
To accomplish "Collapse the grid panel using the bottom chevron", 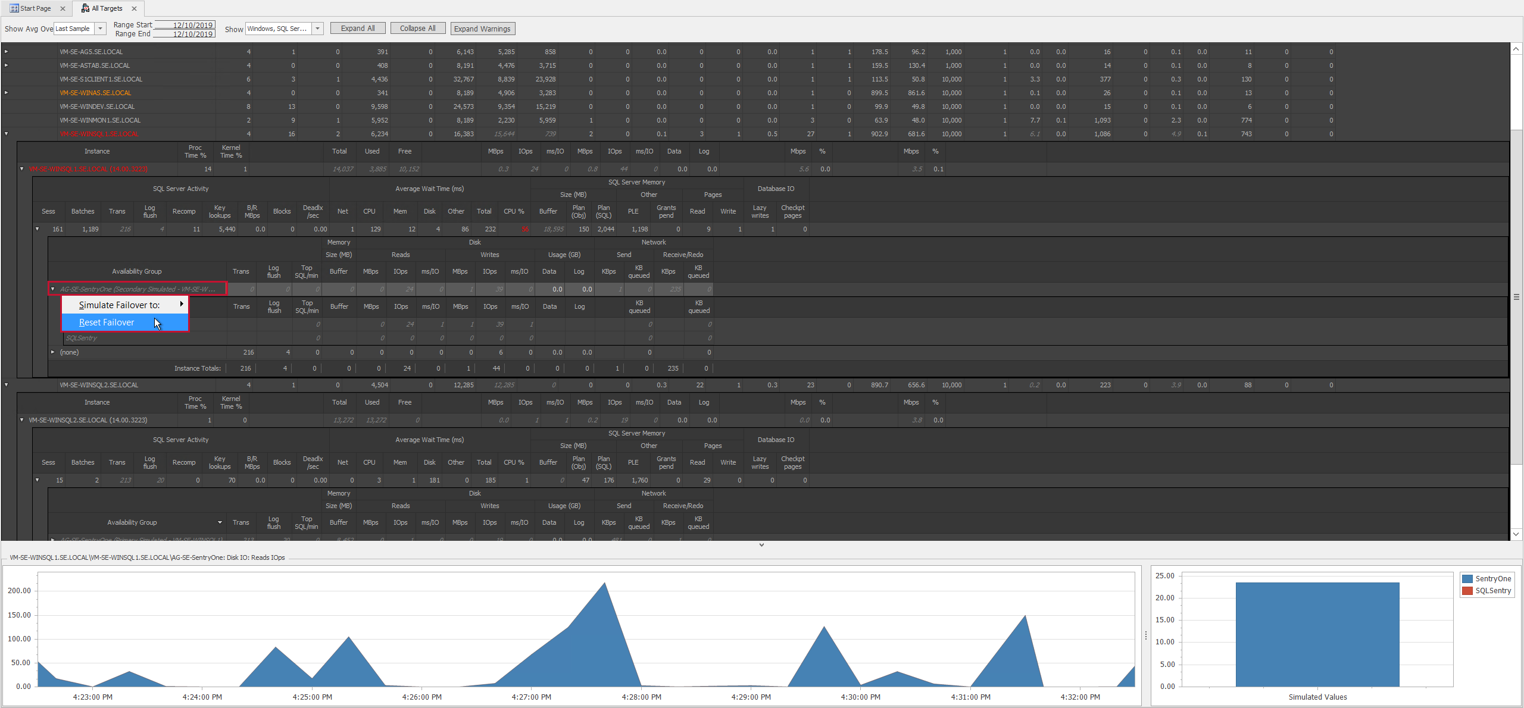I will pyautogui.click(x=761, y=544).
